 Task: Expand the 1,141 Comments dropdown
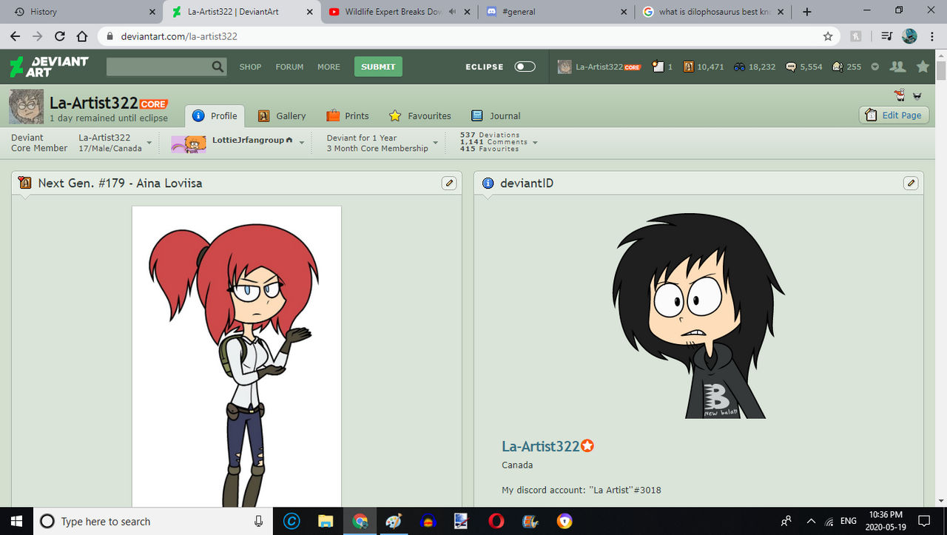click(x=535, y=142)
